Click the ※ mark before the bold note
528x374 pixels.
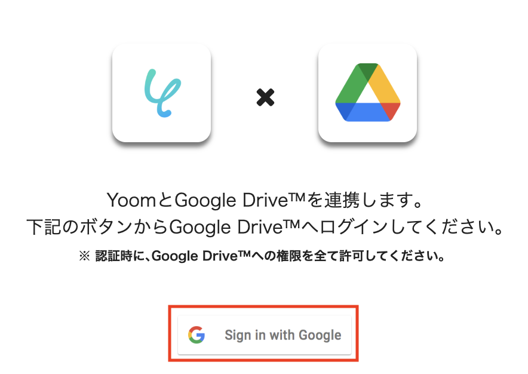coord(84,256)
